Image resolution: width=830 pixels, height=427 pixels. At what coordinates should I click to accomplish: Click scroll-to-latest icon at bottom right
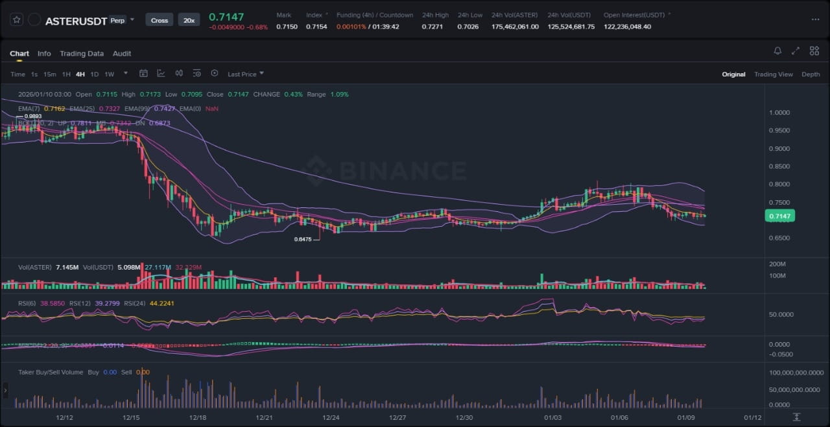pos(796,417)
